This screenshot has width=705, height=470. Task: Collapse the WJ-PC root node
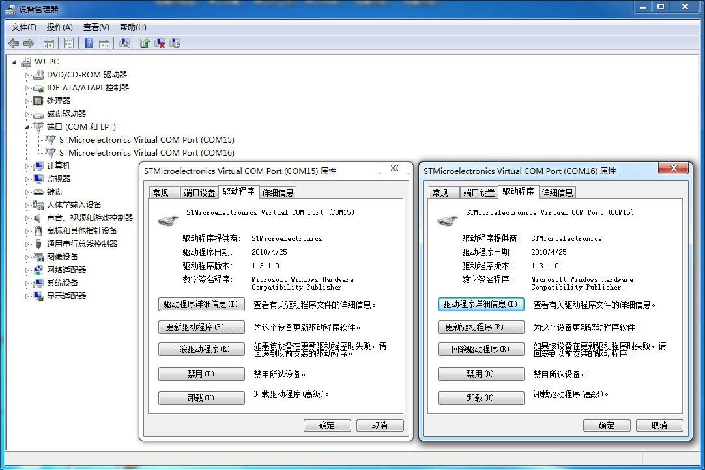coord(14,62)
